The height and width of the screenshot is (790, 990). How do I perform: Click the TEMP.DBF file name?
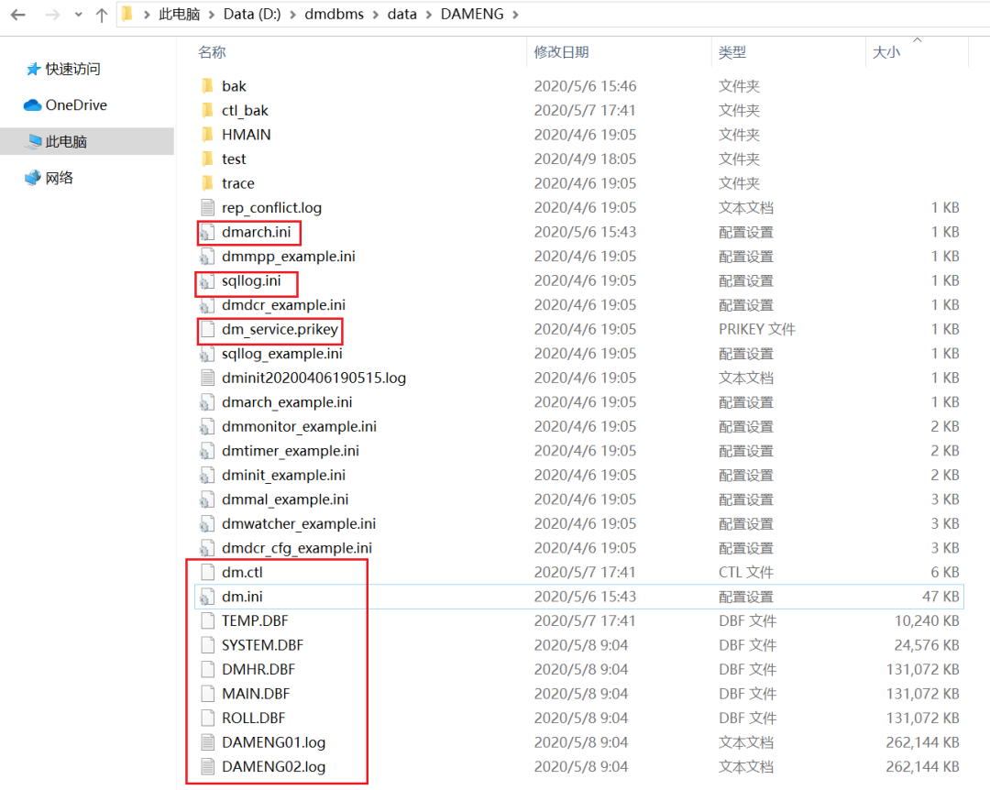255,620
